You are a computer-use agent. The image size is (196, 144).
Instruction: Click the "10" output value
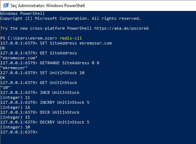[x=5, y=88]
